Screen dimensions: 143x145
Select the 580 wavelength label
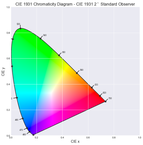(82, 70)
